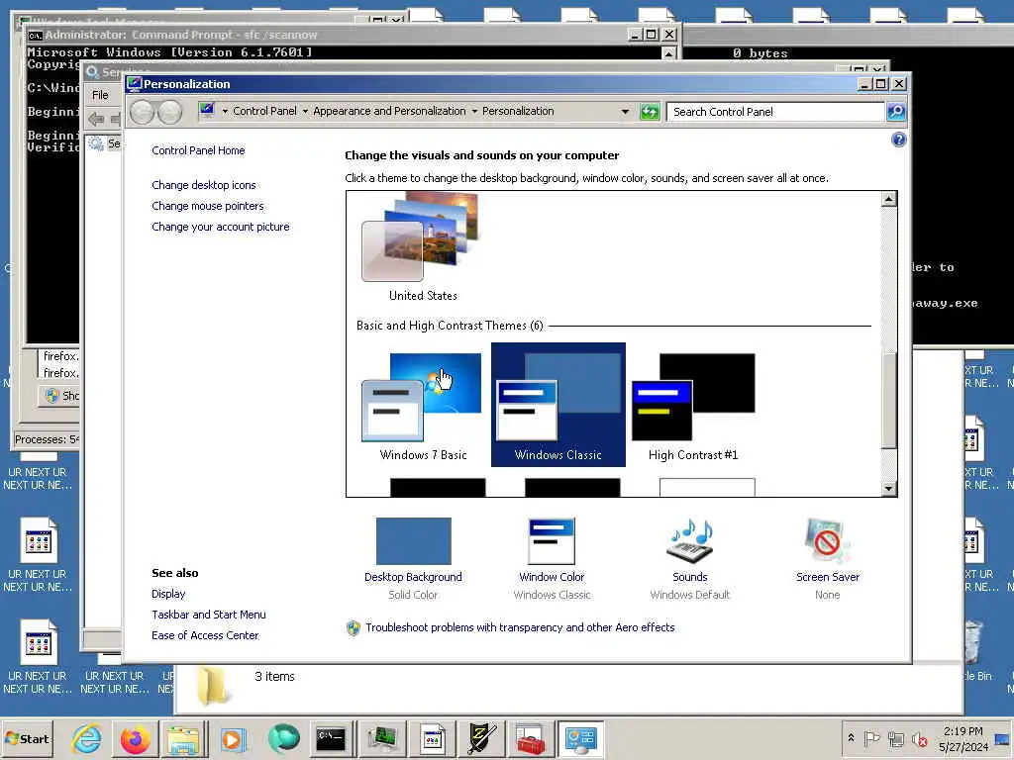Click the network tray icon
Viewport: 1014px width, 760px height.
(x=895, y=738)
